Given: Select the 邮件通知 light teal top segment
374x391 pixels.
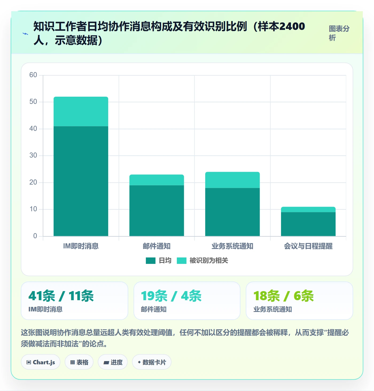Looking at the screenshot, I should pyautogui.click(x=157, y=180).
